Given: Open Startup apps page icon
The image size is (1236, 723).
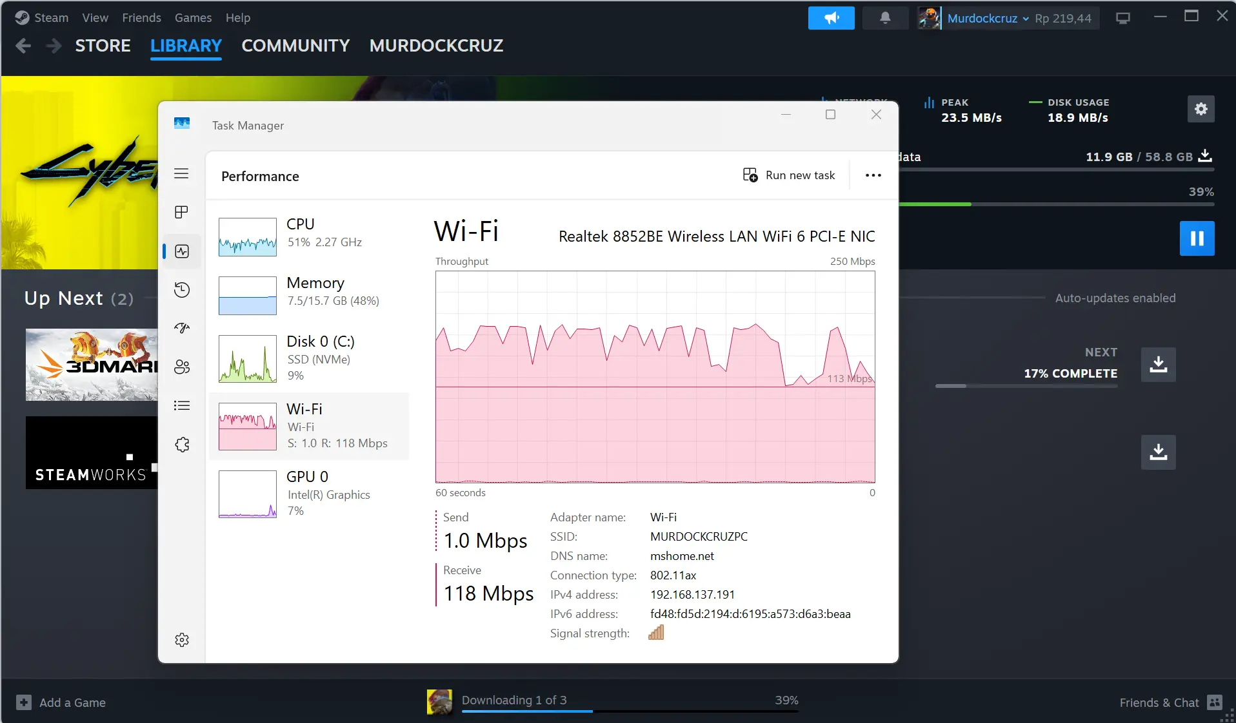Looking at the screenshot, I should pos(181,328).
